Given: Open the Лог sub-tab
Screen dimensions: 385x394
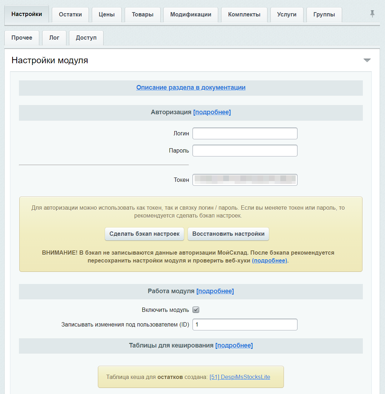Looking at the screenshot, I should tap(54, 38).
